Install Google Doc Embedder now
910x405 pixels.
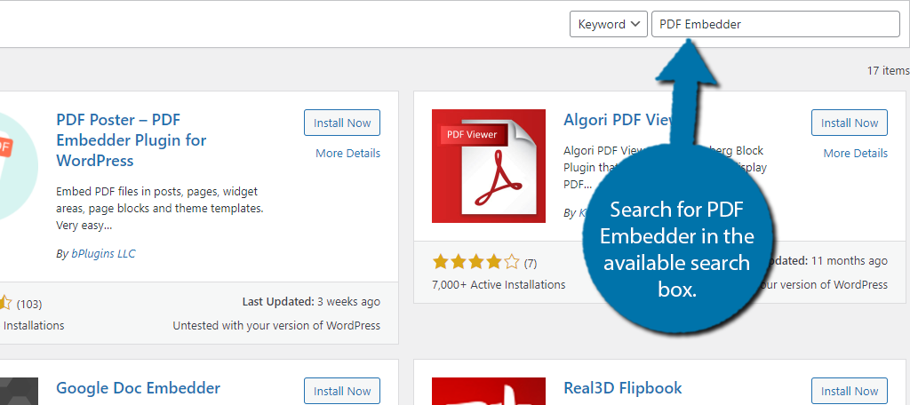coord(342,391)
